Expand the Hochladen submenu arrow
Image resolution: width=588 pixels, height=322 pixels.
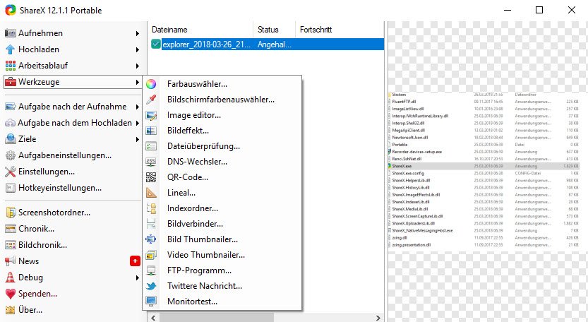pyautogui.click(x=138, y=49)
